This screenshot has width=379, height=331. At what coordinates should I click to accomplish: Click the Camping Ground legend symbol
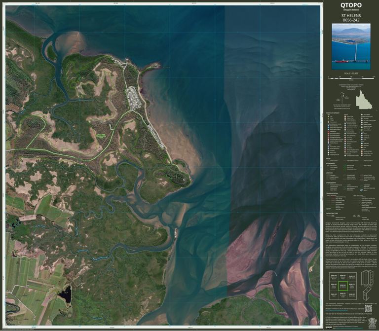(329, 154)
